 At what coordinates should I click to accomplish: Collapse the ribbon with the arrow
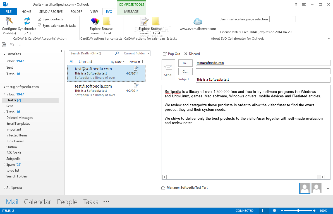tap(329, 39)
